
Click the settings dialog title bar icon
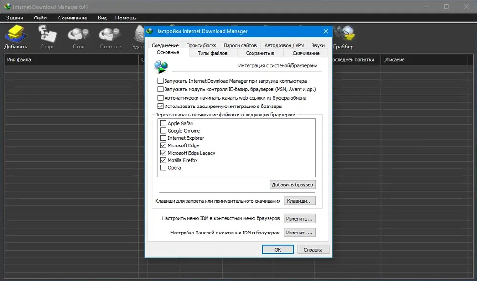click(x=149, y=31)
